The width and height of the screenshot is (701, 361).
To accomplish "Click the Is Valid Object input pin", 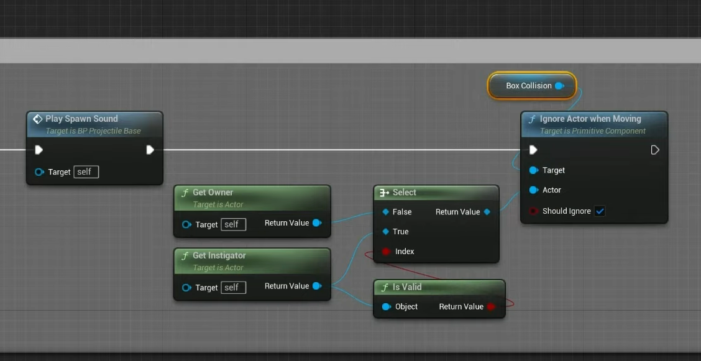I will click(386, 306).
